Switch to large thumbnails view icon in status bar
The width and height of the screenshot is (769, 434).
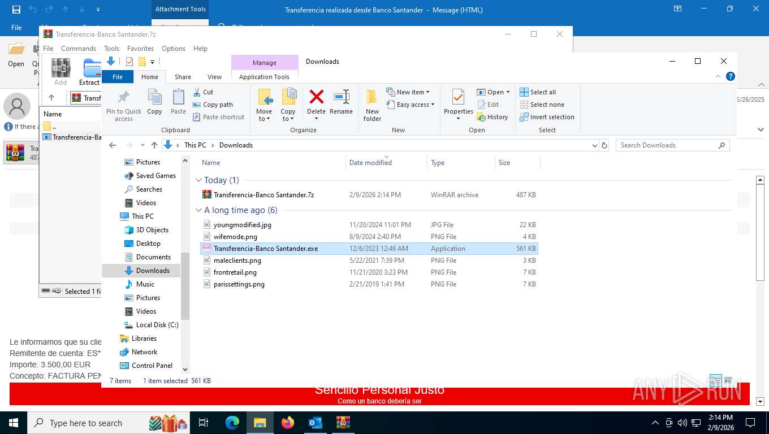728,380
